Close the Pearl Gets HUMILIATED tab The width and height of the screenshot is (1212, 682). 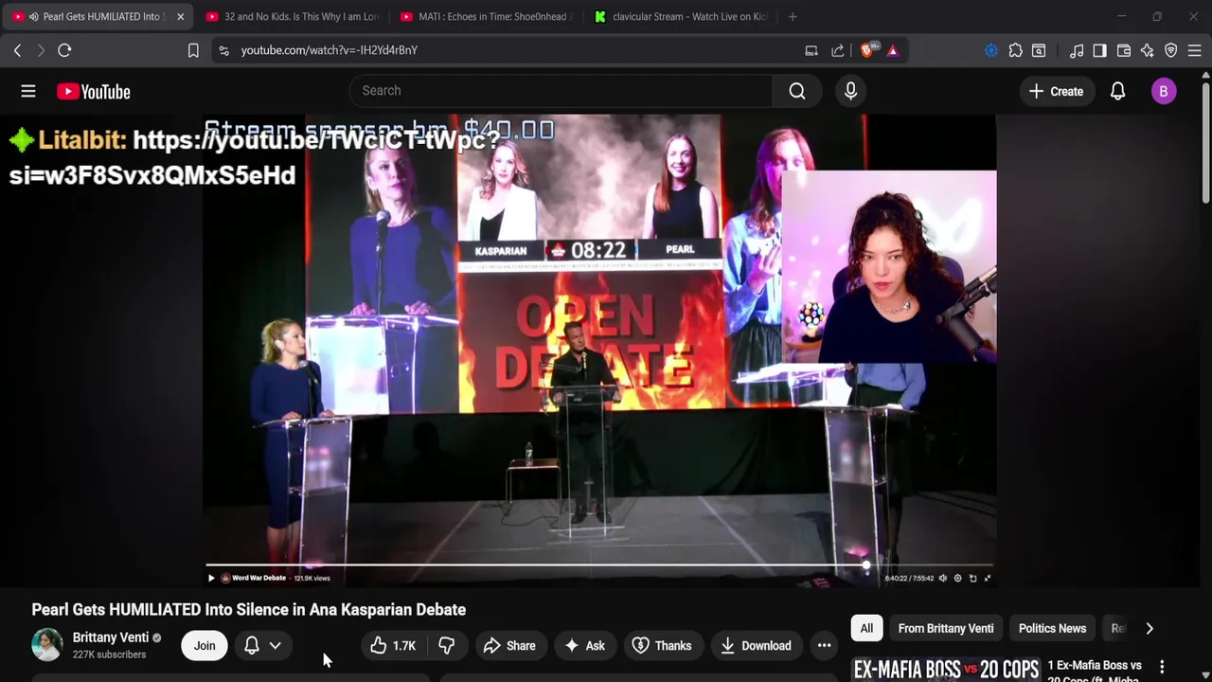180,16
